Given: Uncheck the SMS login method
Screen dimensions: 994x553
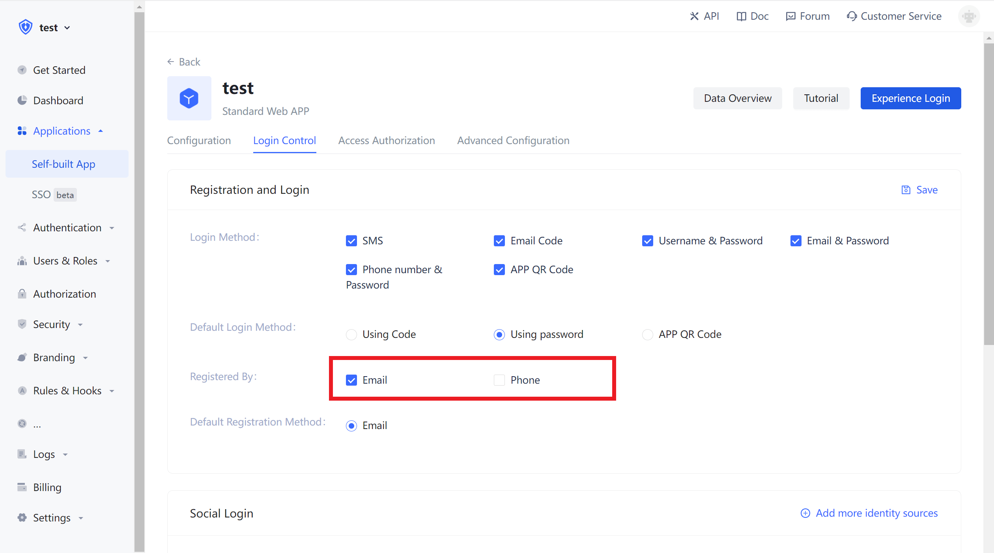Looking at the screenshot, I should point(351,241).
